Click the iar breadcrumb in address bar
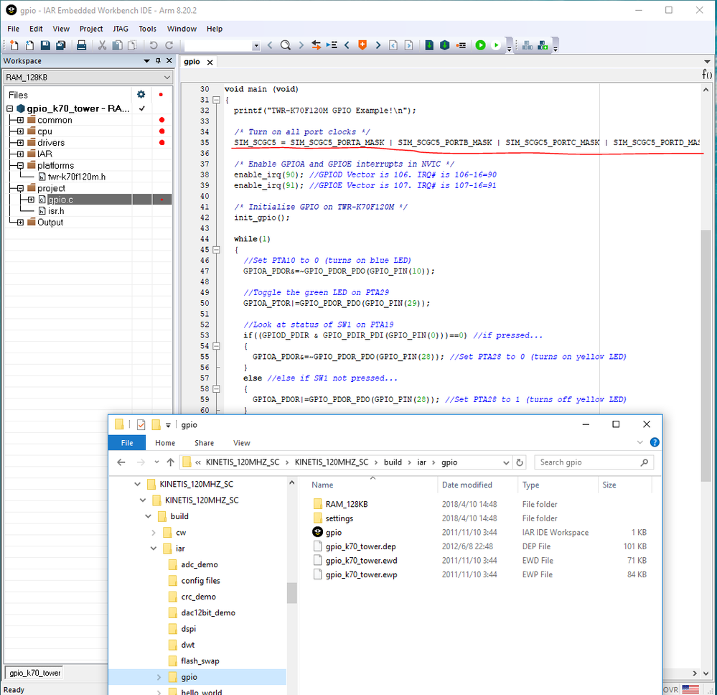The image size is (717, 695). pos(421,462)
